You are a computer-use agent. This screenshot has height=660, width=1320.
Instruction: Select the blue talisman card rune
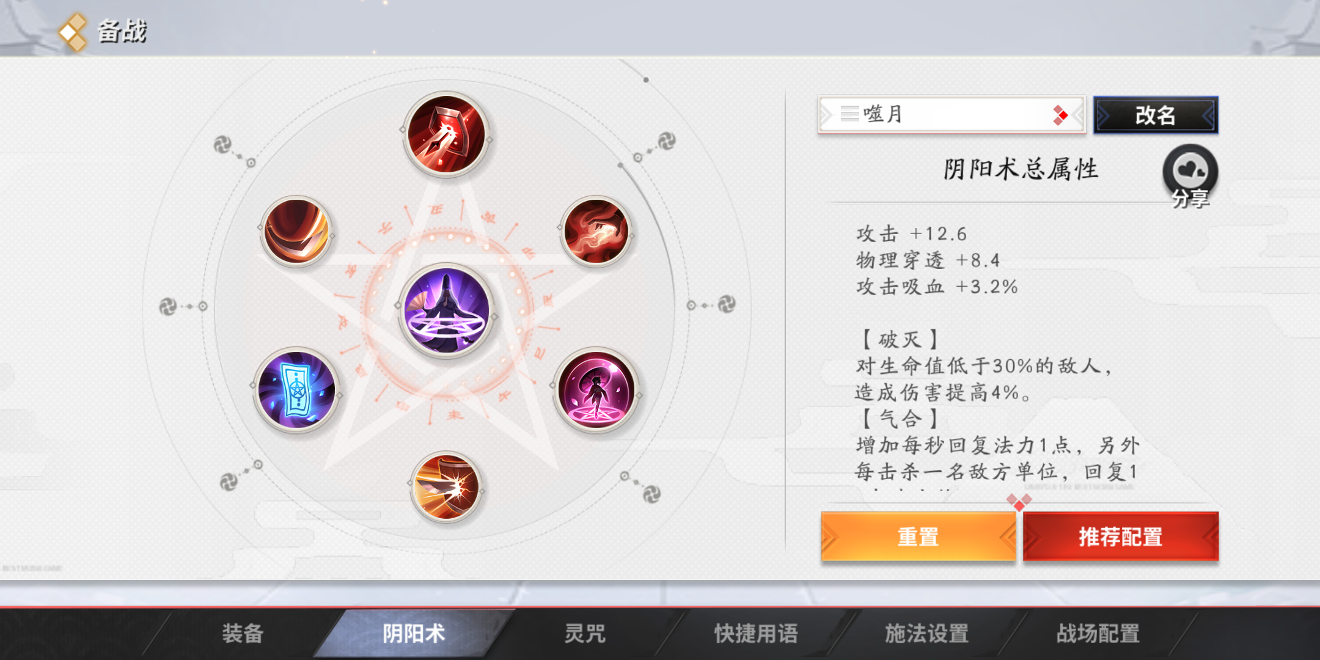[x=296, y=390]
